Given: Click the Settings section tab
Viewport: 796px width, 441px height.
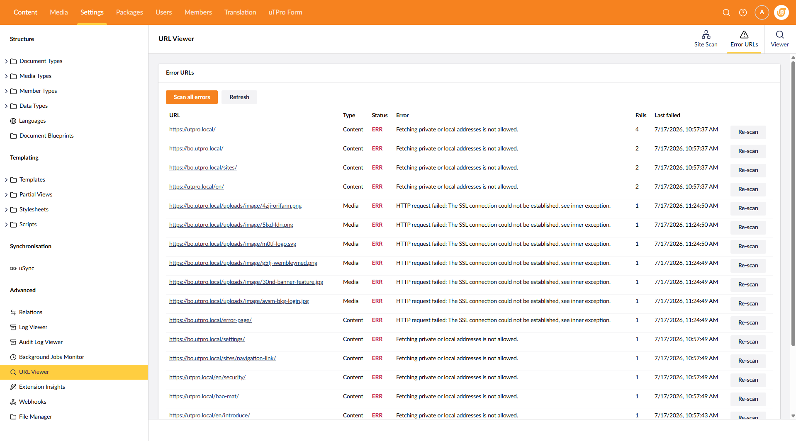Looking at the screenshot, I should [x=92, y=12].
